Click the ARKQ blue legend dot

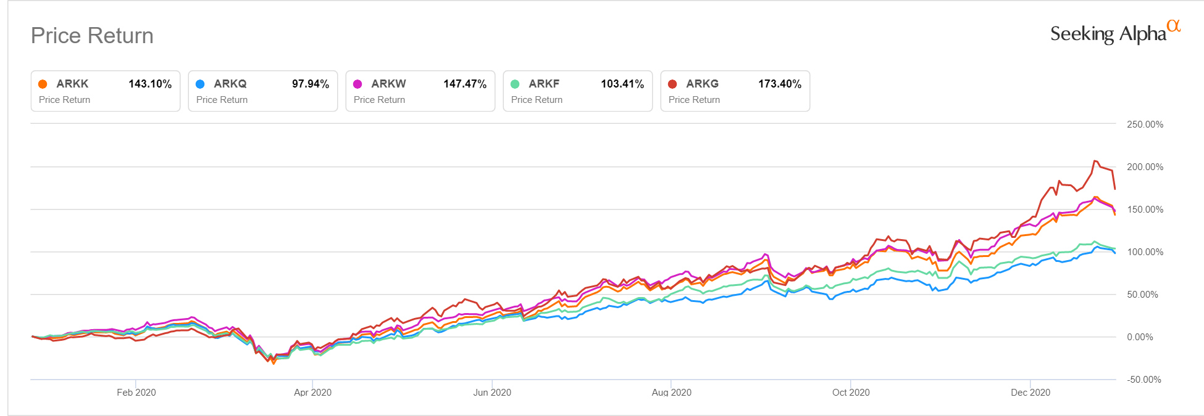point(200,84)
